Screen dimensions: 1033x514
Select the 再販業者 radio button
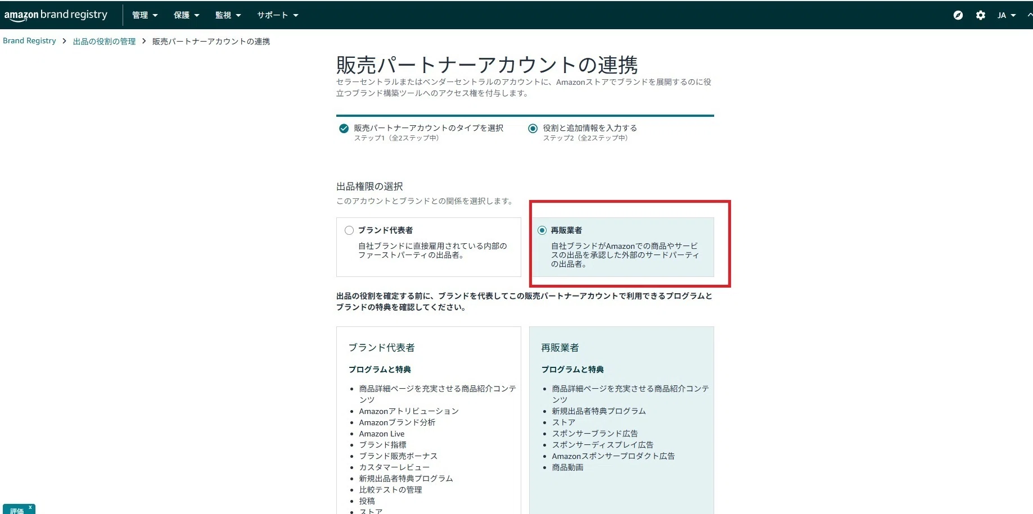(542, 230)
